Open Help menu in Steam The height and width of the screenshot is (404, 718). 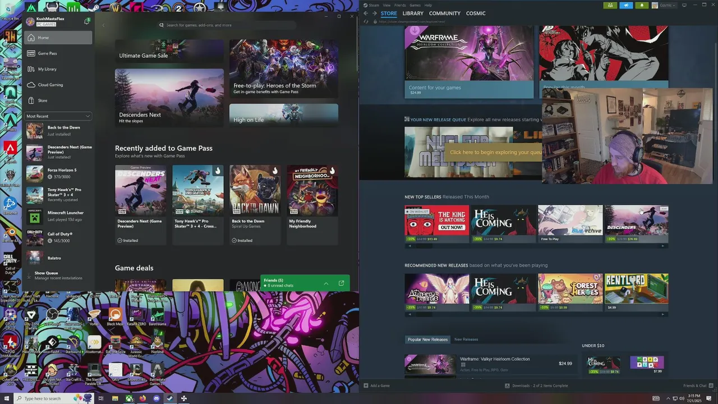428,5
